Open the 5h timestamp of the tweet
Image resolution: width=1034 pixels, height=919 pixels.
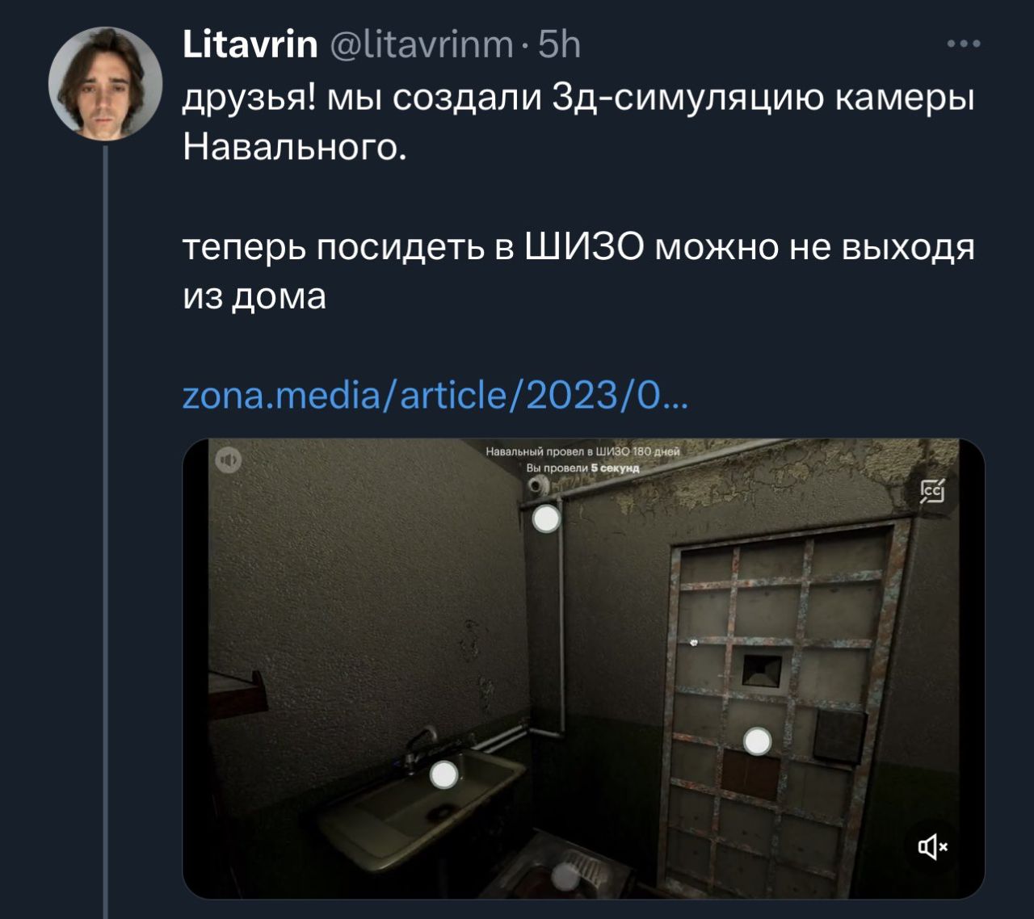(559, 44)
